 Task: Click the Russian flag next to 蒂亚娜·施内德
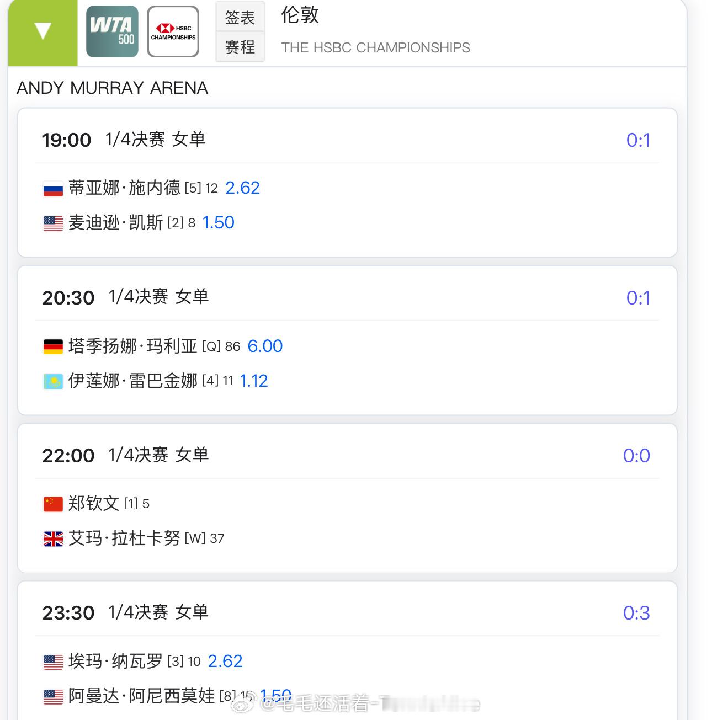coord(53,189)
